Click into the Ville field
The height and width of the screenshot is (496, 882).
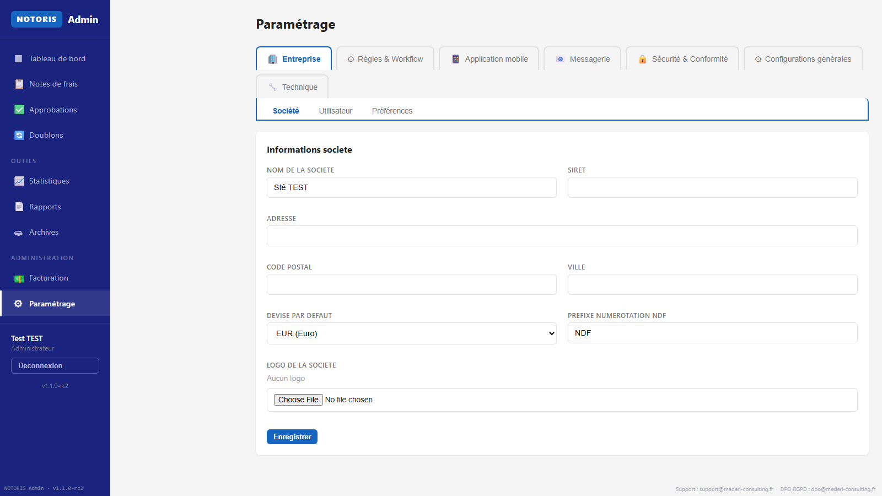pyautogui.click(x=713, y=284)
